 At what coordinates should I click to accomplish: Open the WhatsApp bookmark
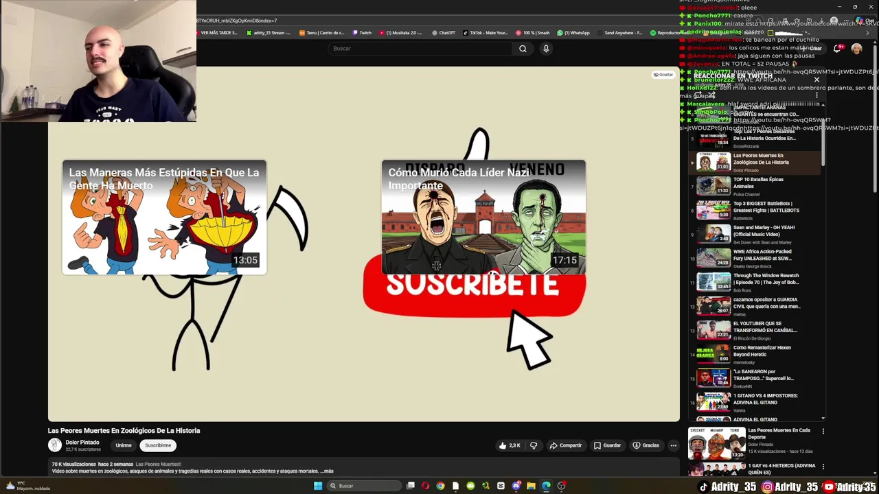click(573, 33)
